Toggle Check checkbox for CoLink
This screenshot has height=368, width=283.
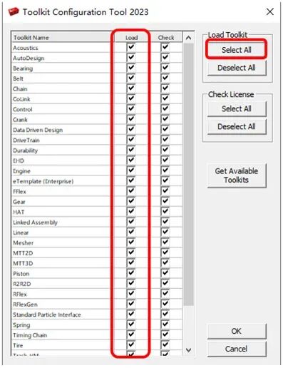pyautogui.click(x=165, y=98)
